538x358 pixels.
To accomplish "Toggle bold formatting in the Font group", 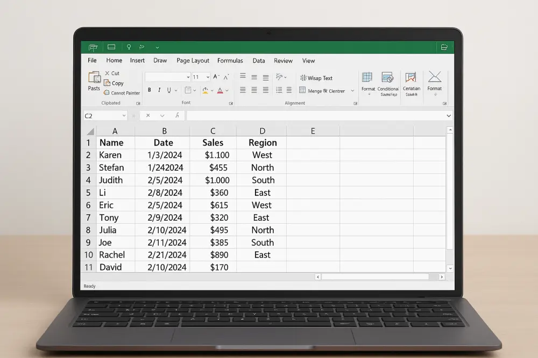I will pyautogui.click(x=149, y=90).
